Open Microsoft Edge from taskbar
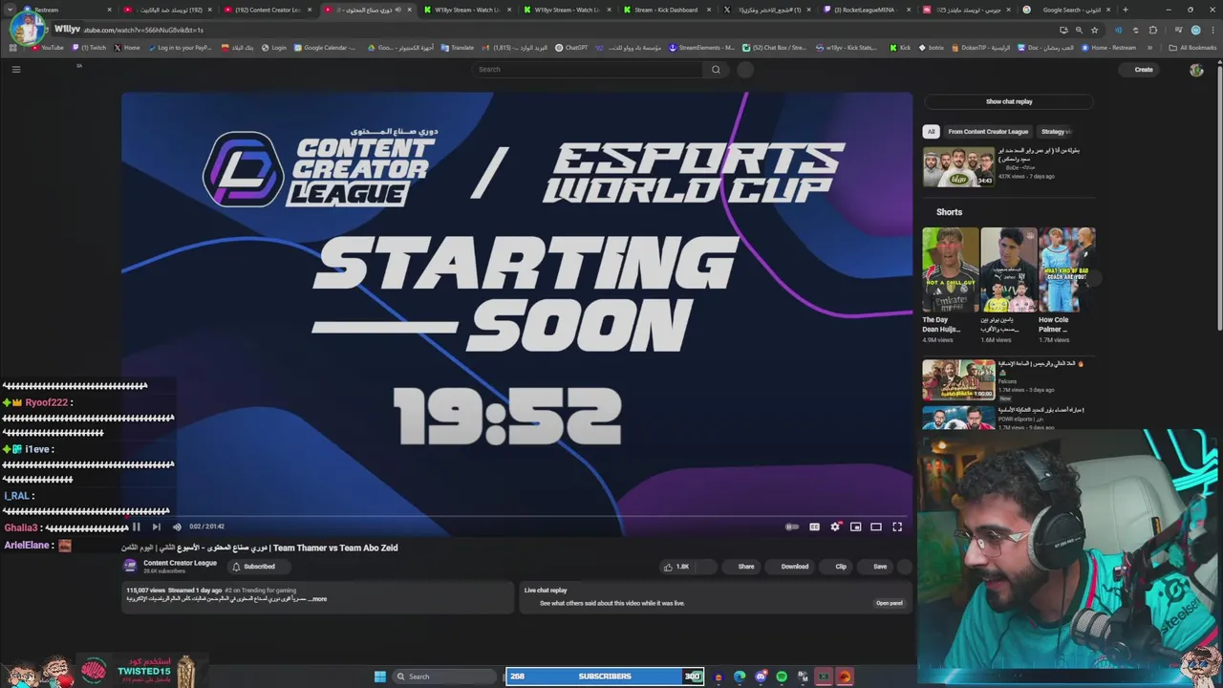The height and width of the screenshot is (688, 1223). pos(740,677)
